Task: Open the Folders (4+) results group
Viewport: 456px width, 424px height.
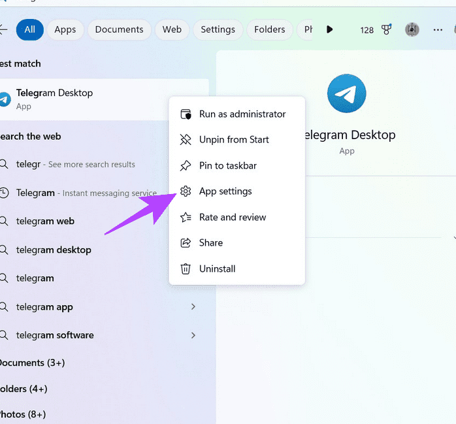Action: [x=24, y=389]
